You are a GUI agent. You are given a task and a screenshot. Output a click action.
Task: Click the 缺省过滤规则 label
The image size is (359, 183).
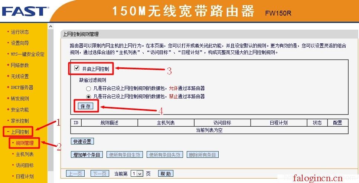point(93,80)
